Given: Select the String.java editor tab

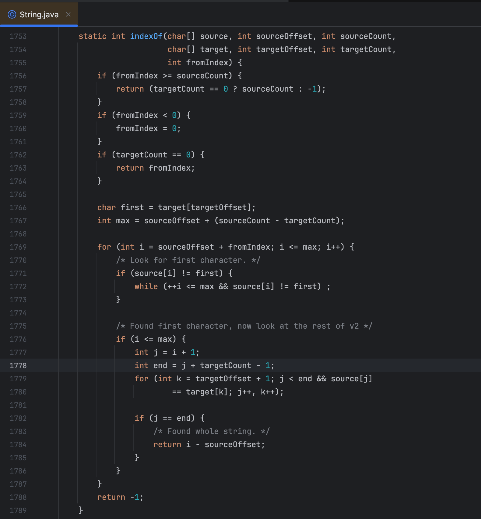Looking at the screenshot, I should [38, 14].
